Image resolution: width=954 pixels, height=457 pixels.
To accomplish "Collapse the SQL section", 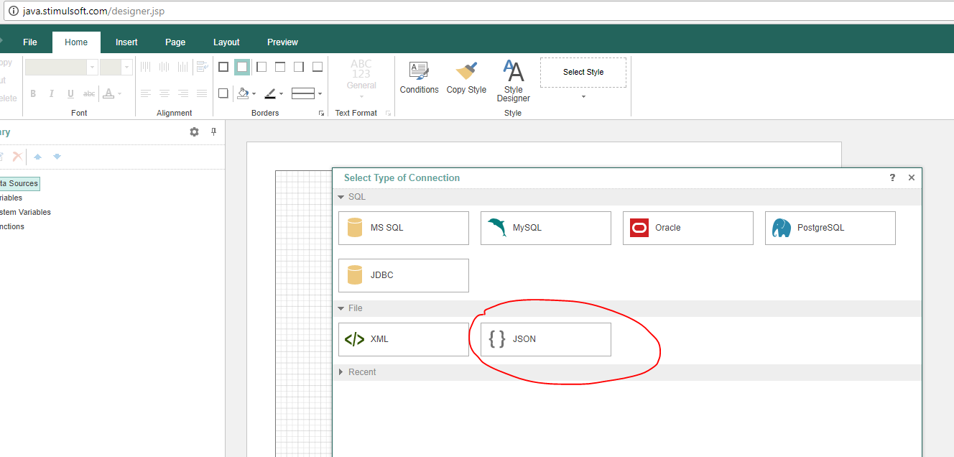I will pos(342,197).
